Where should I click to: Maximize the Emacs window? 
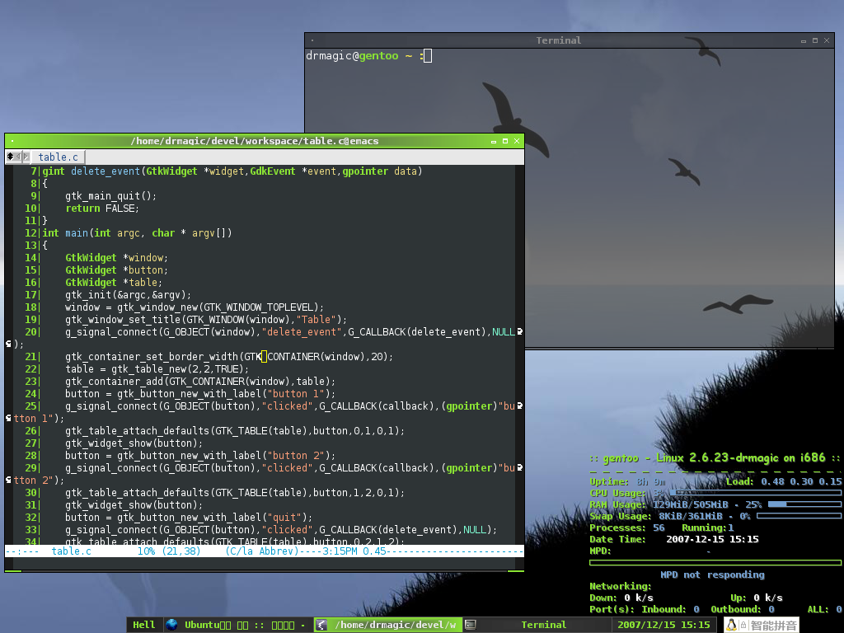505,141
